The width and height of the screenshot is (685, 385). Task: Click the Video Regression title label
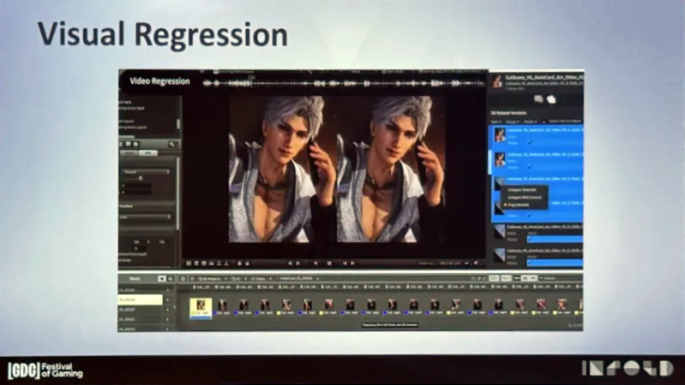click(159, 81)
